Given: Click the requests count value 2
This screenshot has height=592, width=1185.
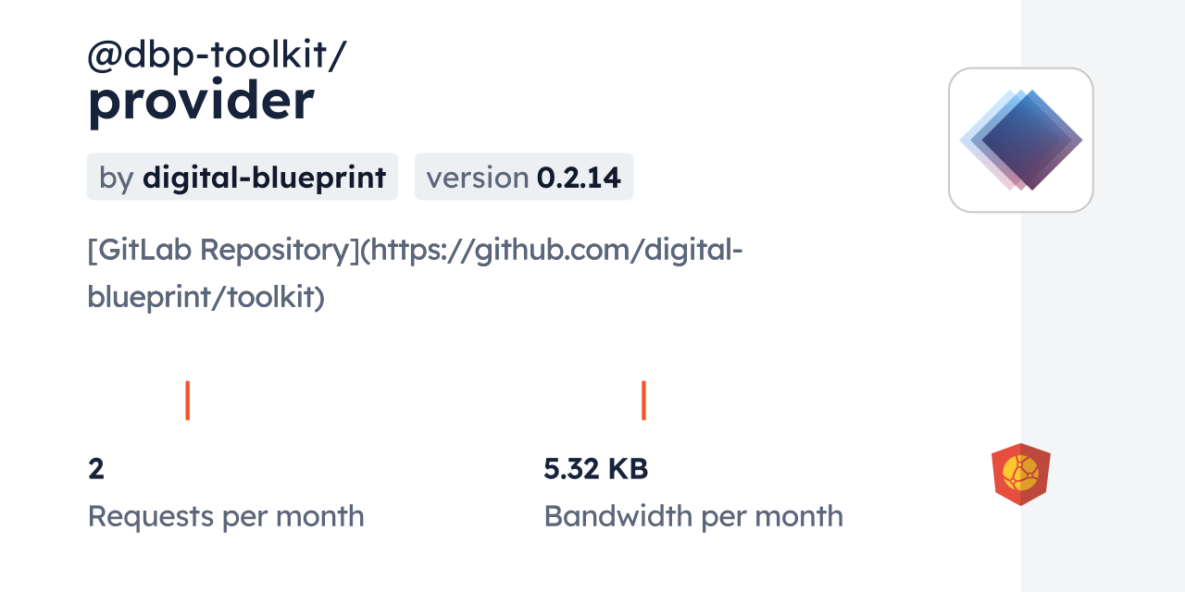Looking at the screenshot, I should click(96, 469).
